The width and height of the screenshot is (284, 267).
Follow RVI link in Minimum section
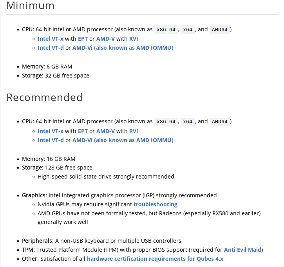click(134, 39)
